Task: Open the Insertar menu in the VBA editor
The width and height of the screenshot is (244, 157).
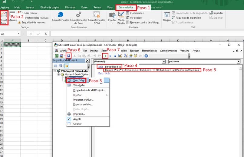Action: (94, 51)
